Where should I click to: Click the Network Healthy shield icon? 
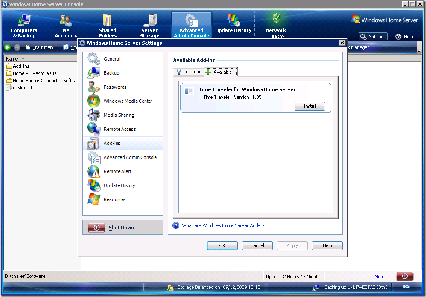point(276,18)
